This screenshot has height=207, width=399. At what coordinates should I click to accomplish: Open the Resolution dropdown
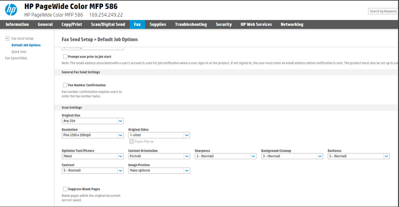point(93,135)
